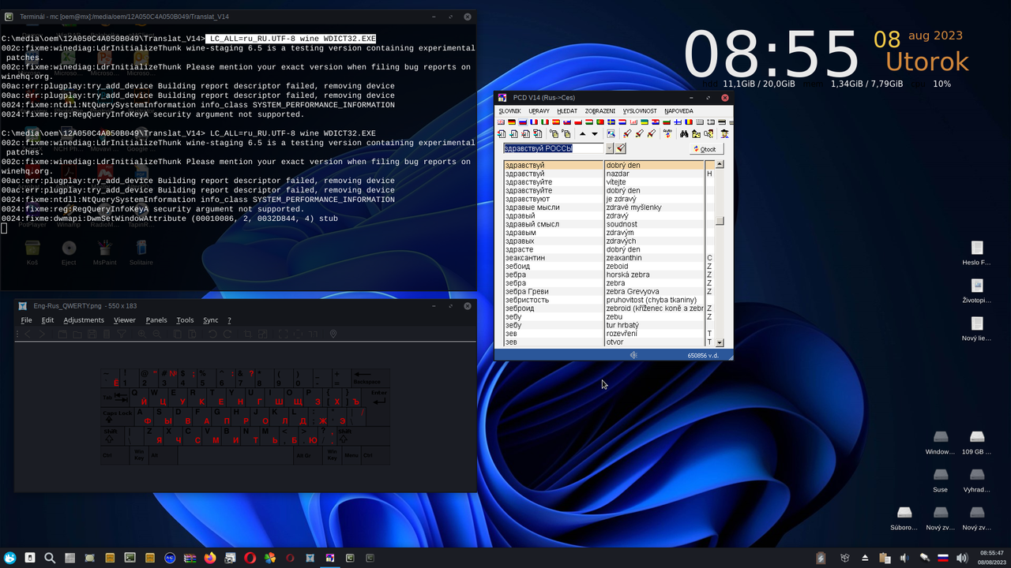Open the HLEDAT menu in PCD

[567, 111]
